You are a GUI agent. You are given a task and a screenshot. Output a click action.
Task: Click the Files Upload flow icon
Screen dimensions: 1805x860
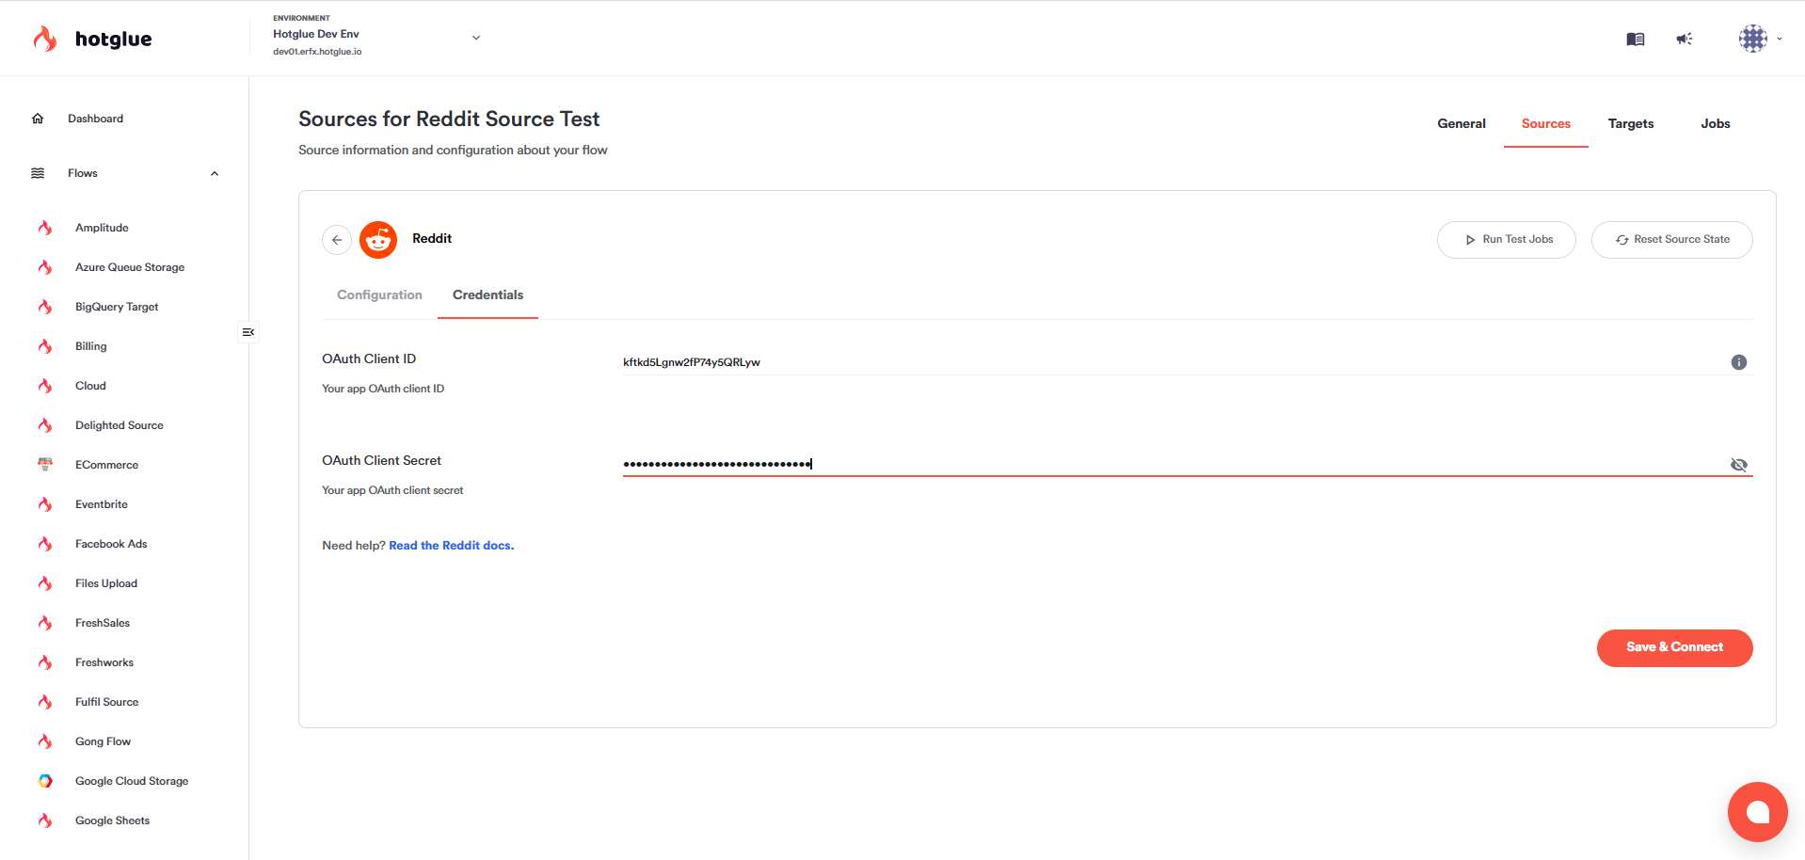click(45, 583)
